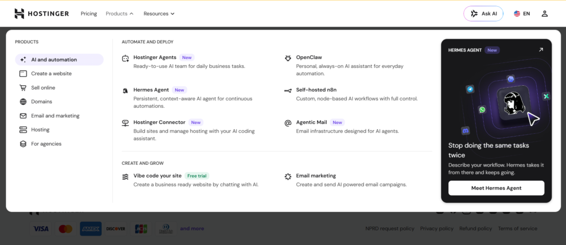Click 'Ready-to-use AI team for daily business tasks.' text

pos(189,66)
